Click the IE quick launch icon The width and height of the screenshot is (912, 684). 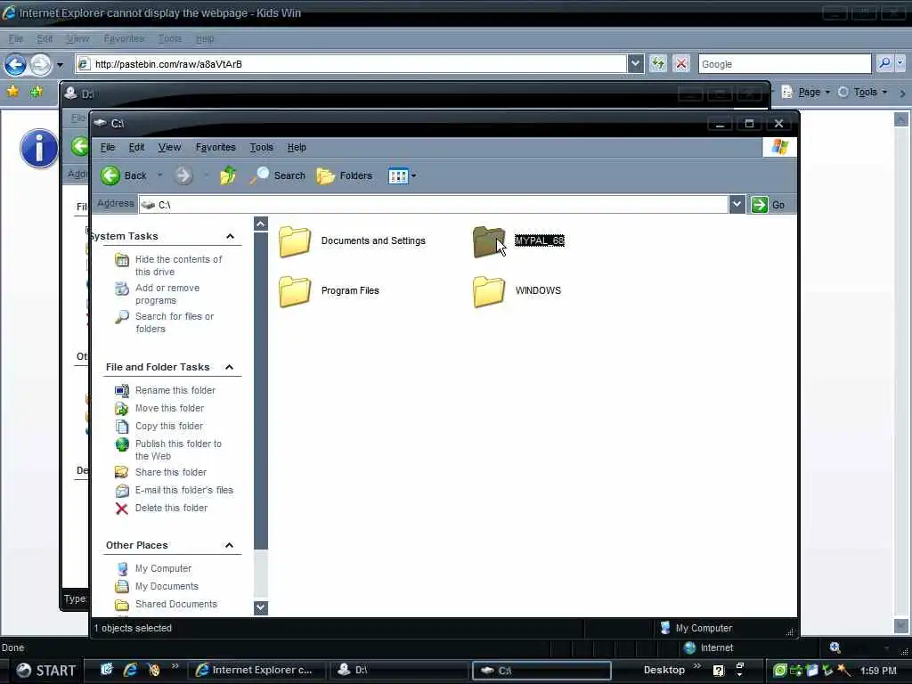[x=130, y=670]
